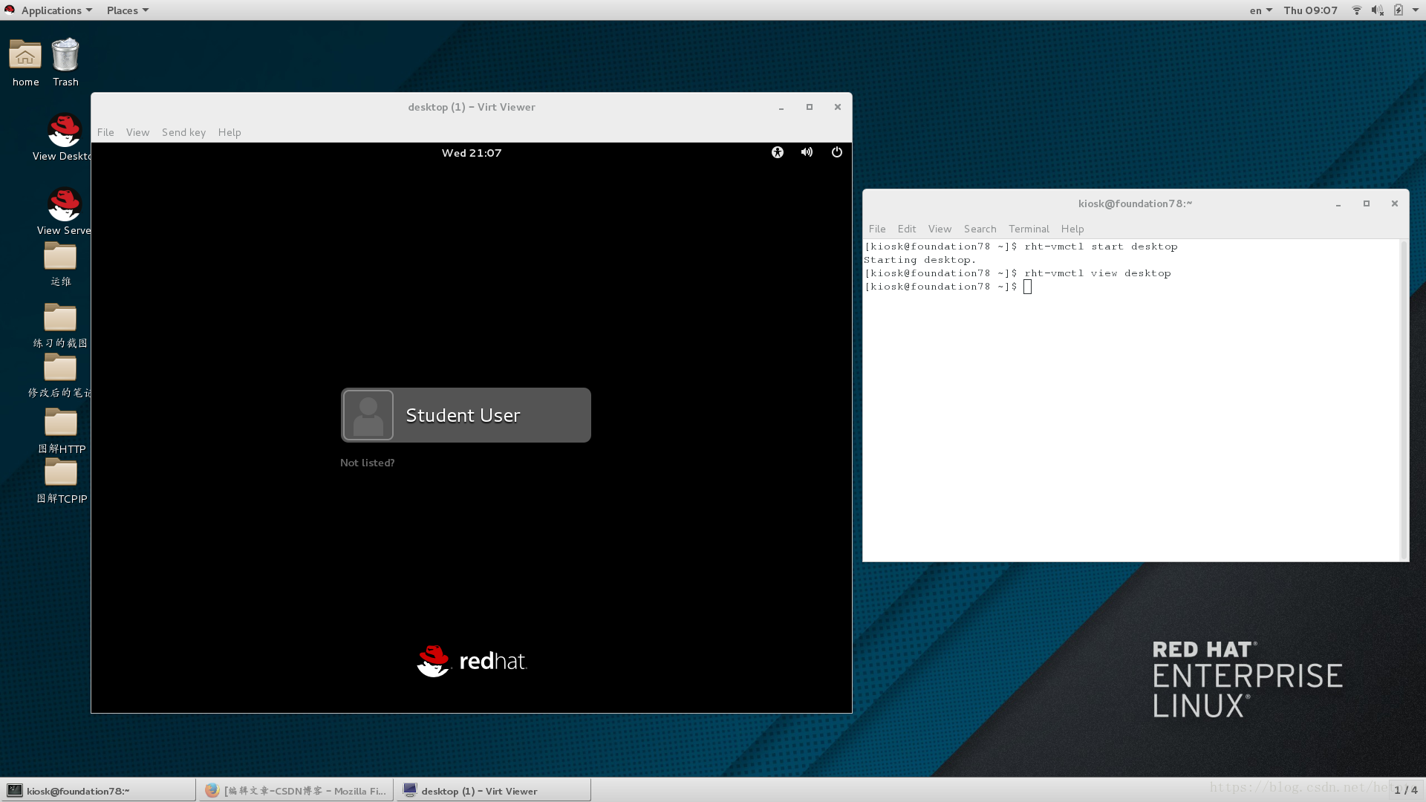This screenshot has height=802, width=1426.
Task: Launch the View Server Red Hat icon
Action: point(64,205)
